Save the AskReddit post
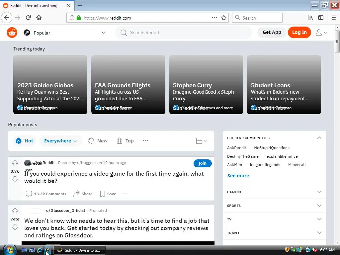This screenshot has width=340, height=255. coord(108,194)
